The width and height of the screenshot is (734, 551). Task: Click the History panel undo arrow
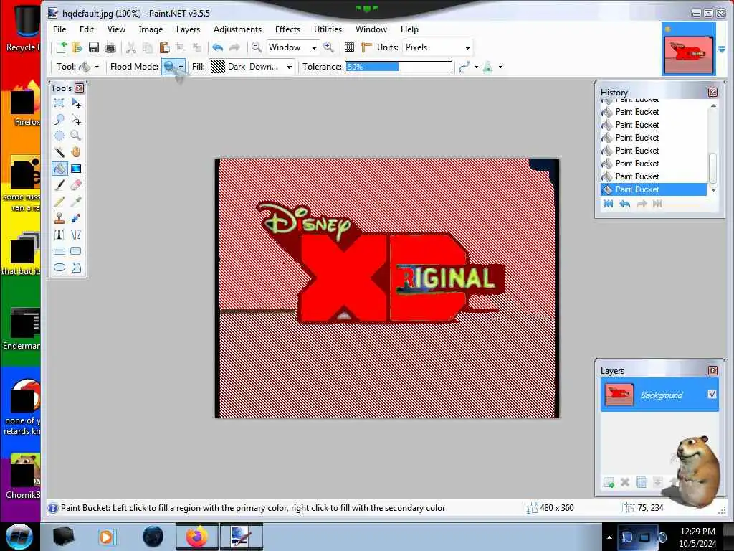pyautogui.click(x=624, y=203)
